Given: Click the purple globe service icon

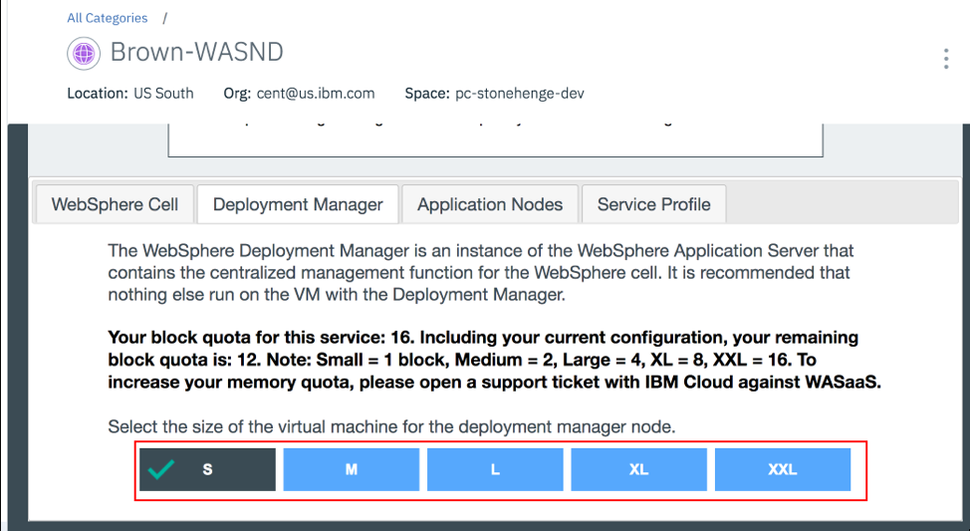Looking at the screenshot, I should point(83,52).
